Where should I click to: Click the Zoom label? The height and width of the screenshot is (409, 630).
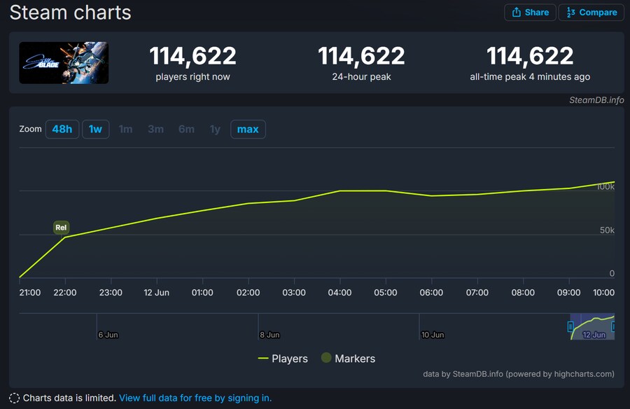pyautogui.click(x=31, y=129)
